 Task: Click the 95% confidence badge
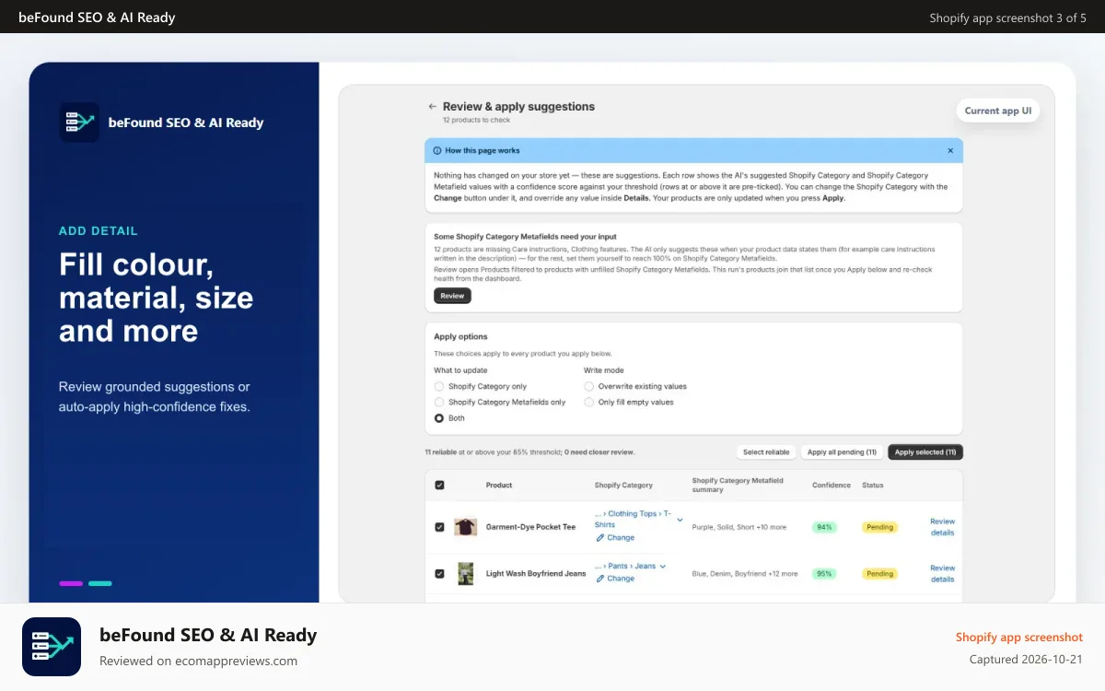[x=824, y=573]
